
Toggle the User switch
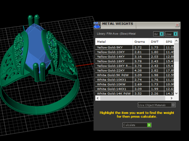171,34
